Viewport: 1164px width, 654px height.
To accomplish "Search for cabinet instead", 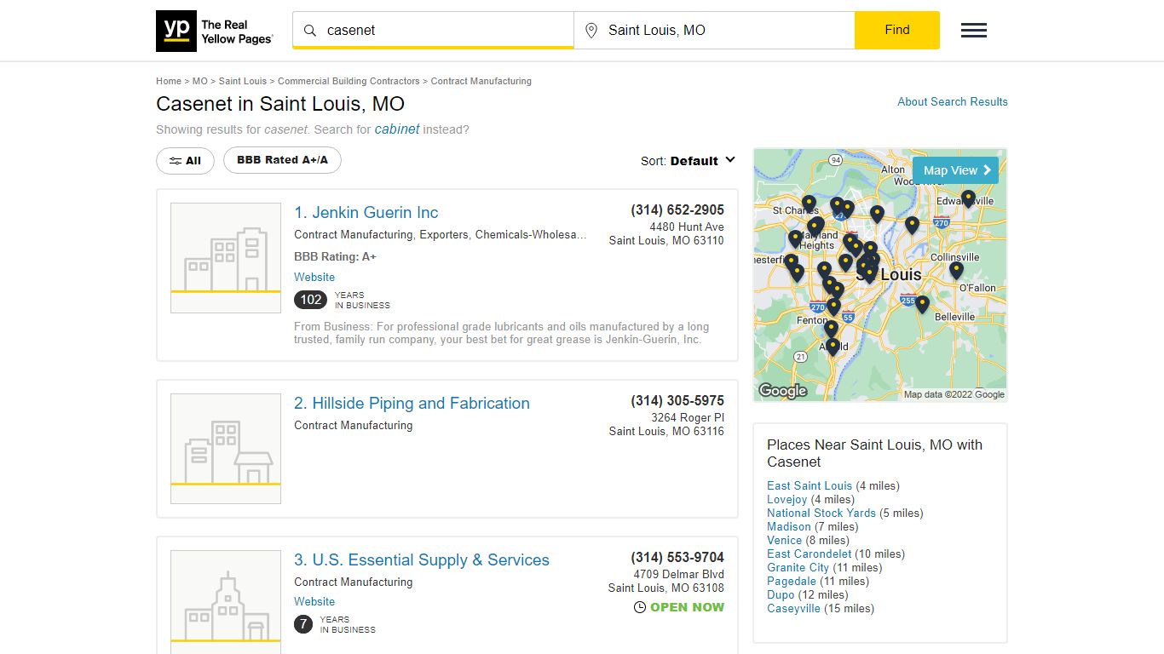I will coord(397,129).
